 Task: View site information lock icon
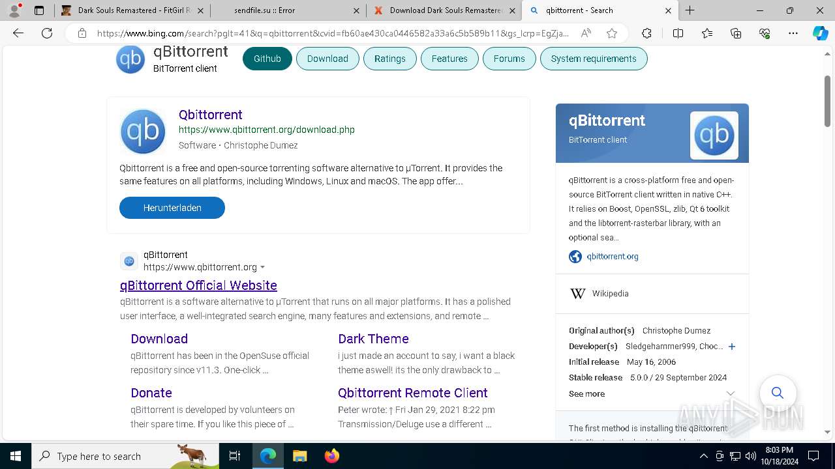pos(82,33)
